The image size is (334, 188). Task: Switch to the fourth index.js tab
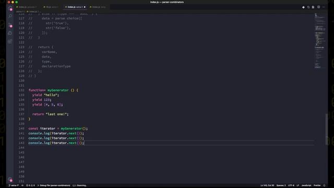point(98,7)
